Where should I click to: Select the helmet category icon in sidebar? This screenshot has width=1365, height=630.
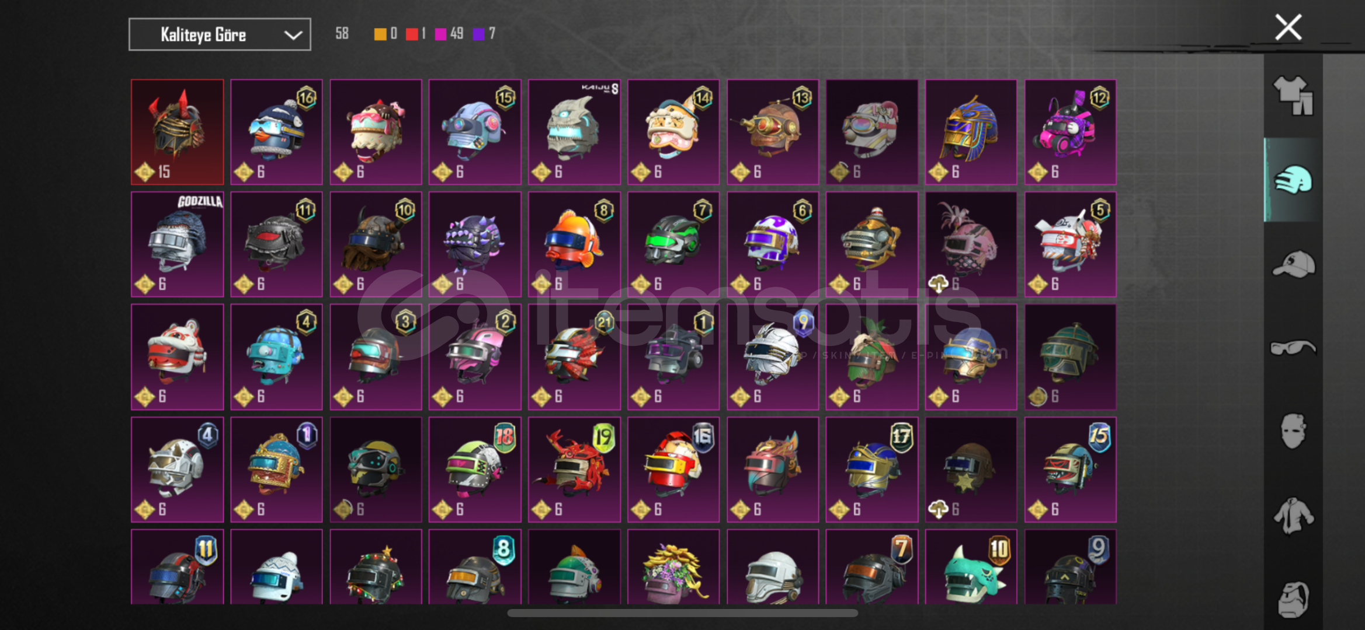[x=1293, y=180]
